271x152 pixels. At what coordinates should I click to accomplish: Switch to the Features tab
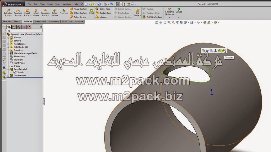point(7,22)
